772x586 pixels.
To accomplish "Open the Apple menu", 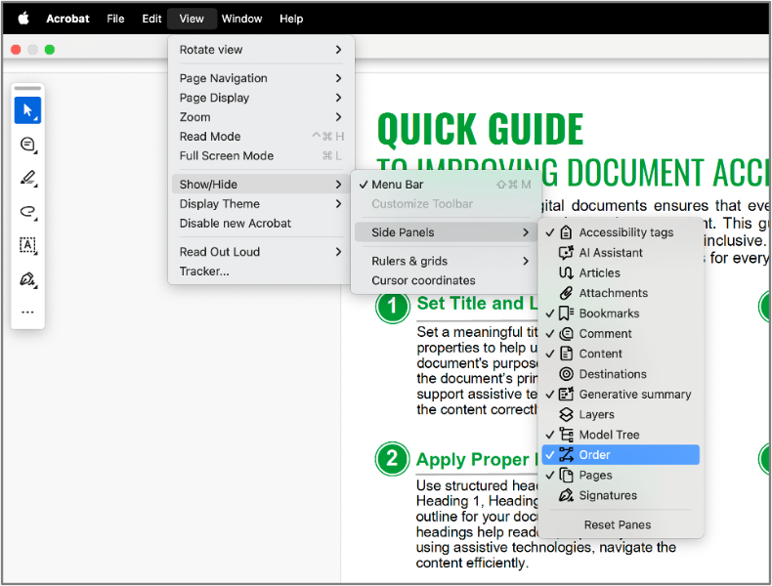I will tap(23, 19).
